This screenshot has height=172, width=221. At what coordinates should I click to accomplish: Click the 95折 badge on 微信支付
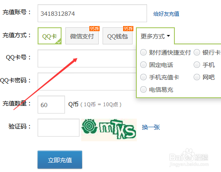[x=94, y=29]
